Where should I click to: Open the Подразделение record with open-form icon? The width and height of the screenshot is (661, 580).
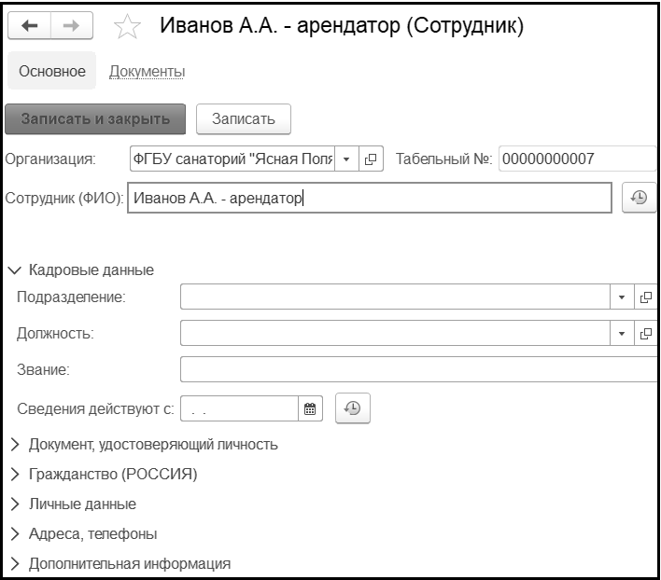click(x=646, y=297)
